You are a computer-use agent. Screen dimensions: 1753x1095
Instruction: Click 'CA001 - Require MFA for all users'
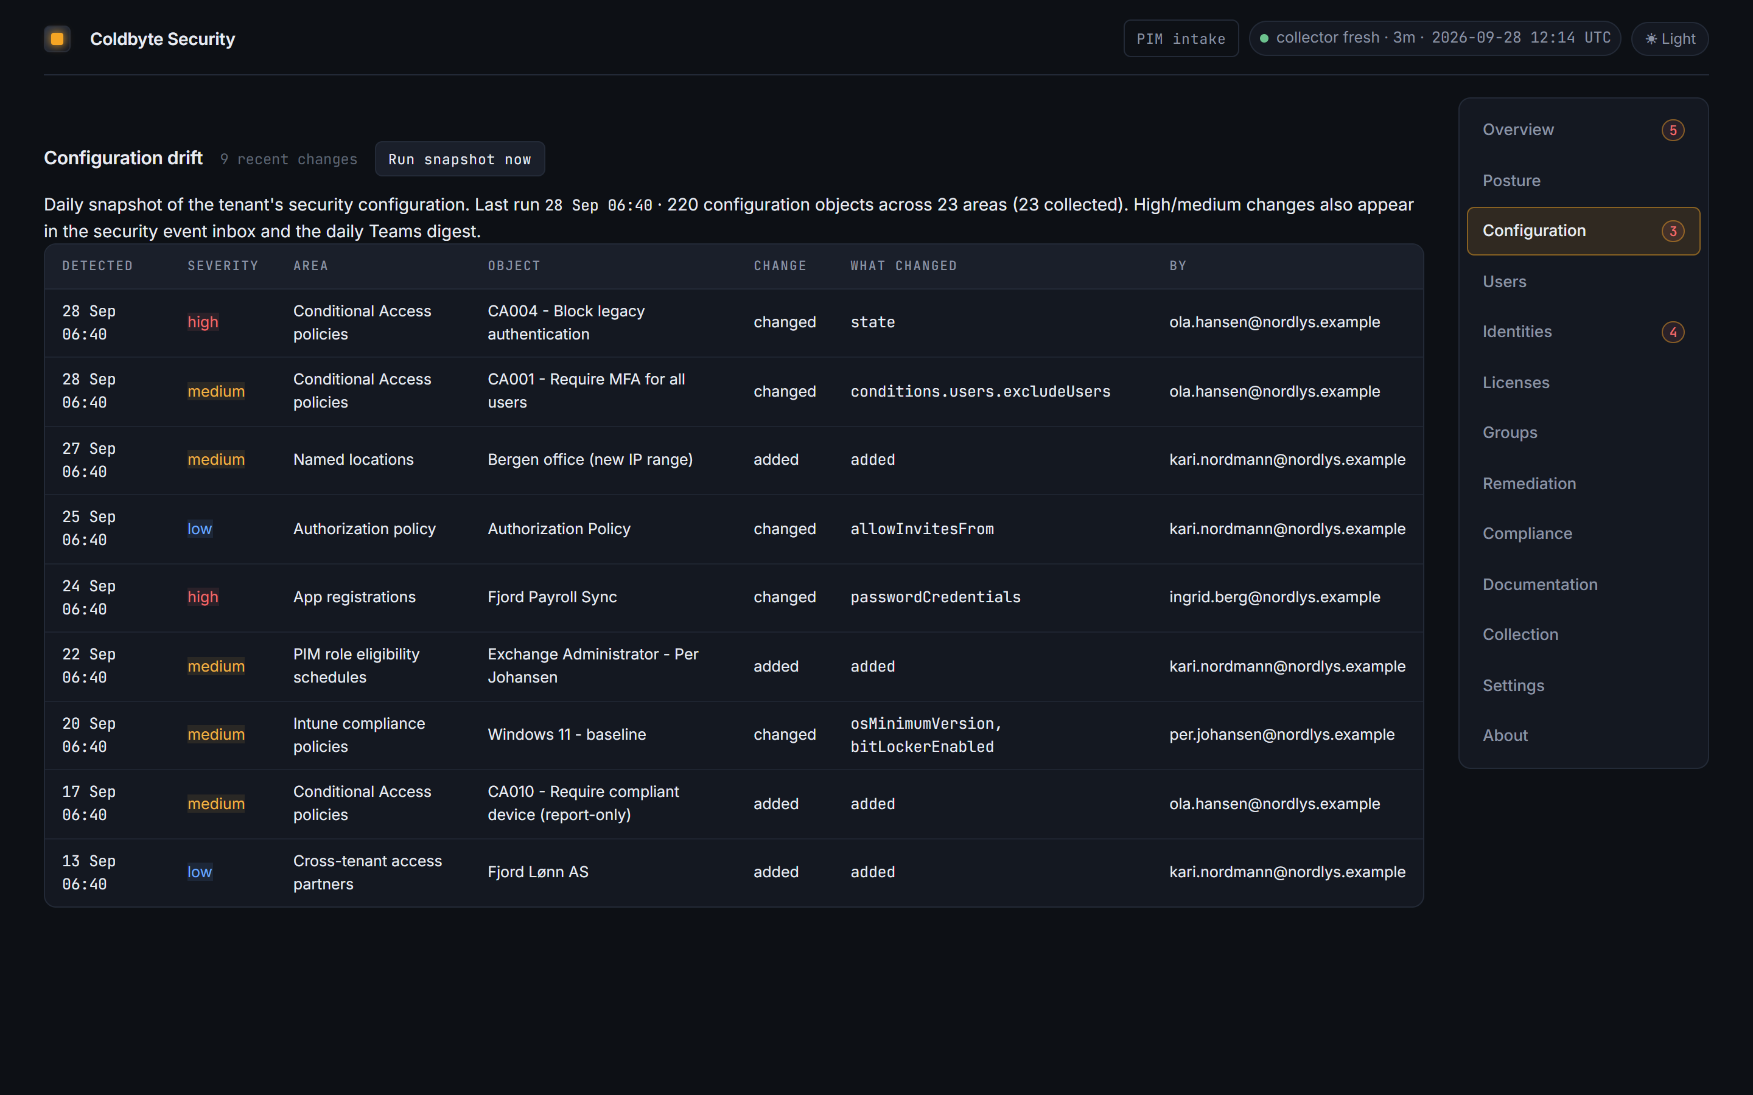[x=586, y=391]
